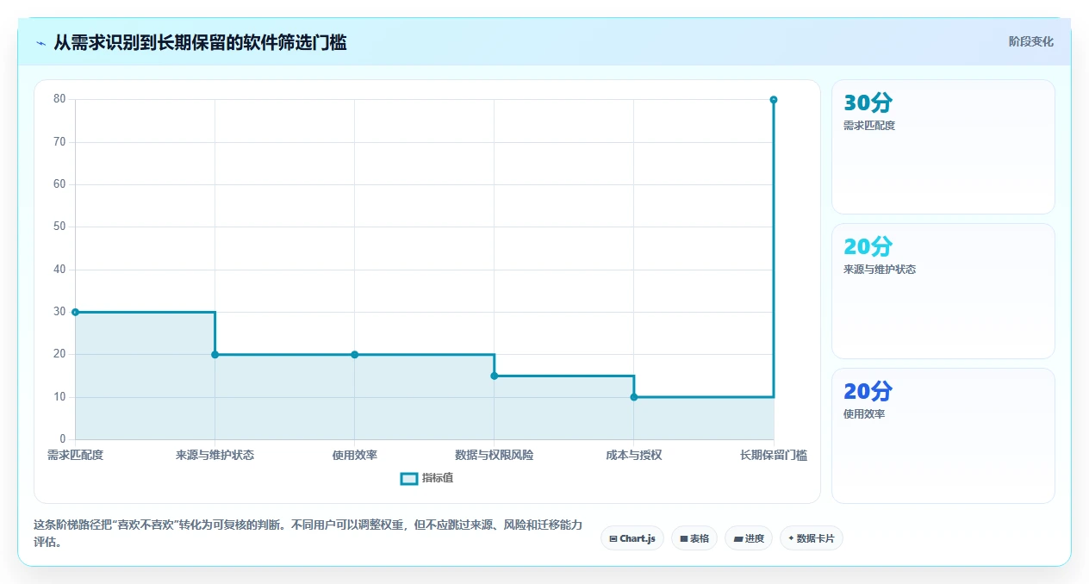Click the data point at 来源与维护状态 (20)
Image resolution: width=1089 pixels, height=584 pixels.
click(215, 354)
